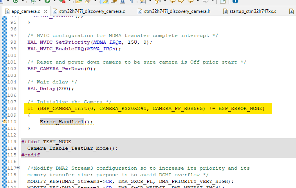Screen dimensions: 296x188
Task: Click the blue information icon in toolbar
Action: 235,1
